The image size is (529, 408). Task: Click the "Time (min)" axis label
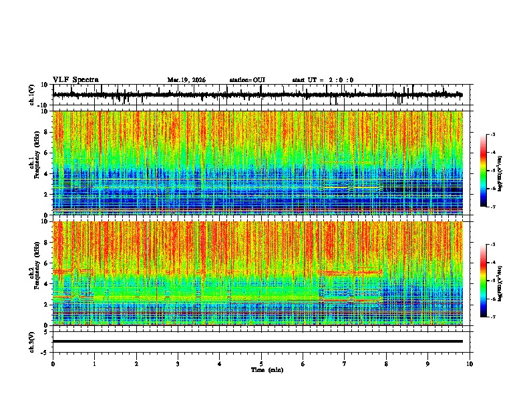coord(267,370)
